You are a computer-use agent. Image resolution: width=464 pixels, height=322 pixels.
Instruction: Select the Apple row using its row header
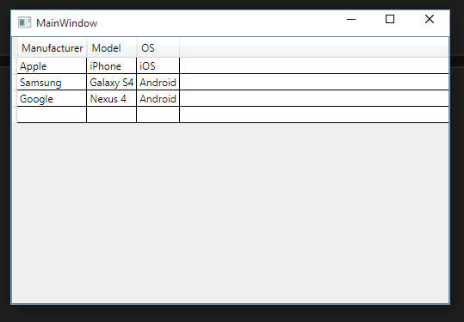click(15, 65)
